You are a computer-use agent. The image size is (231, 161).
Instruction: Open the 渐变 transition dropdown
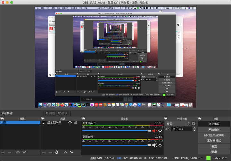pyautogui.click(x=177, y=124)
